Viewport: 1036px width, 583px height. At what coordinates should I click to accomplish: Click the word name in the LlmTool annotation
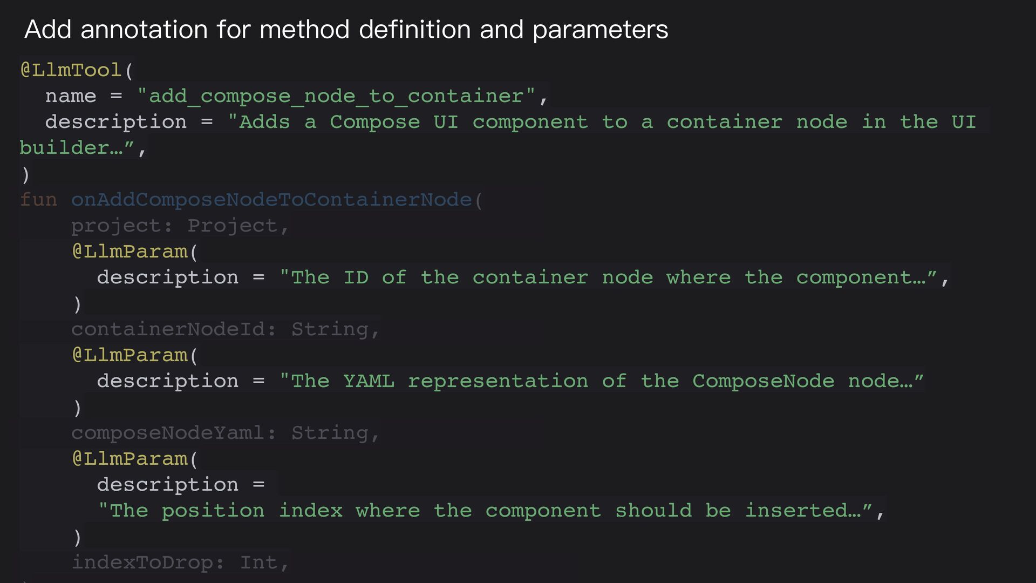click(x=71, y=96)
